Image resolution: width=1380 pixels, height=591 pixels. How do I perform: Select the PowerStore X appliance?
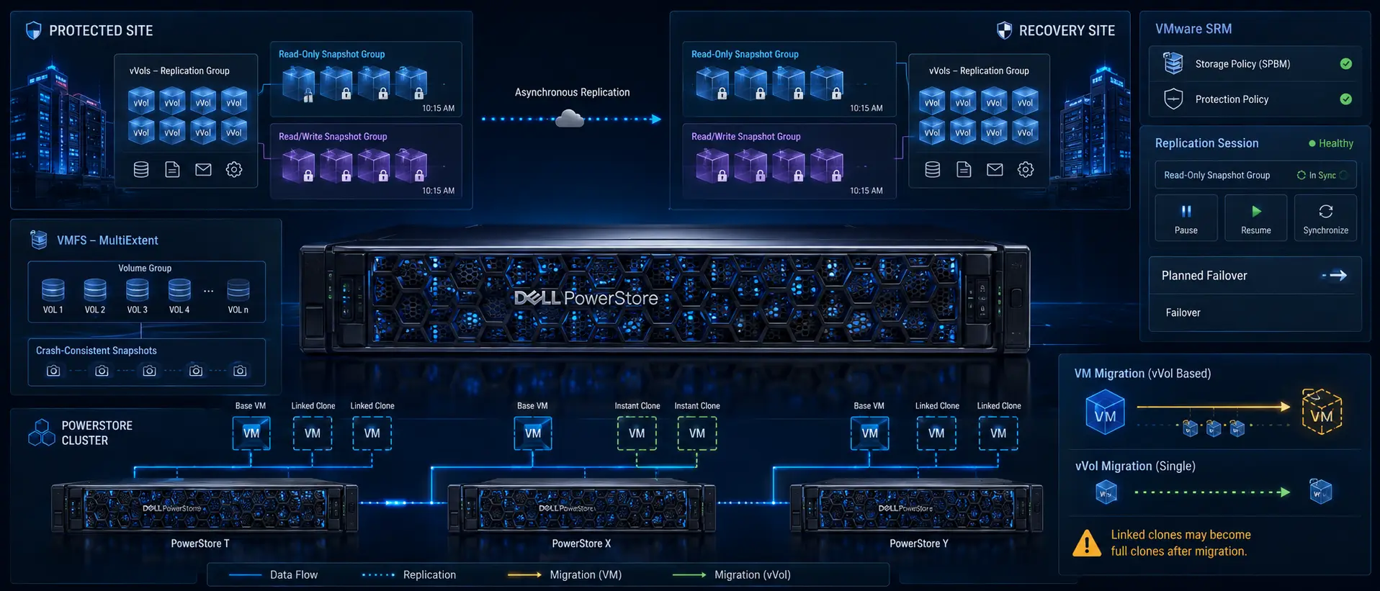click(x=582, y=507)
